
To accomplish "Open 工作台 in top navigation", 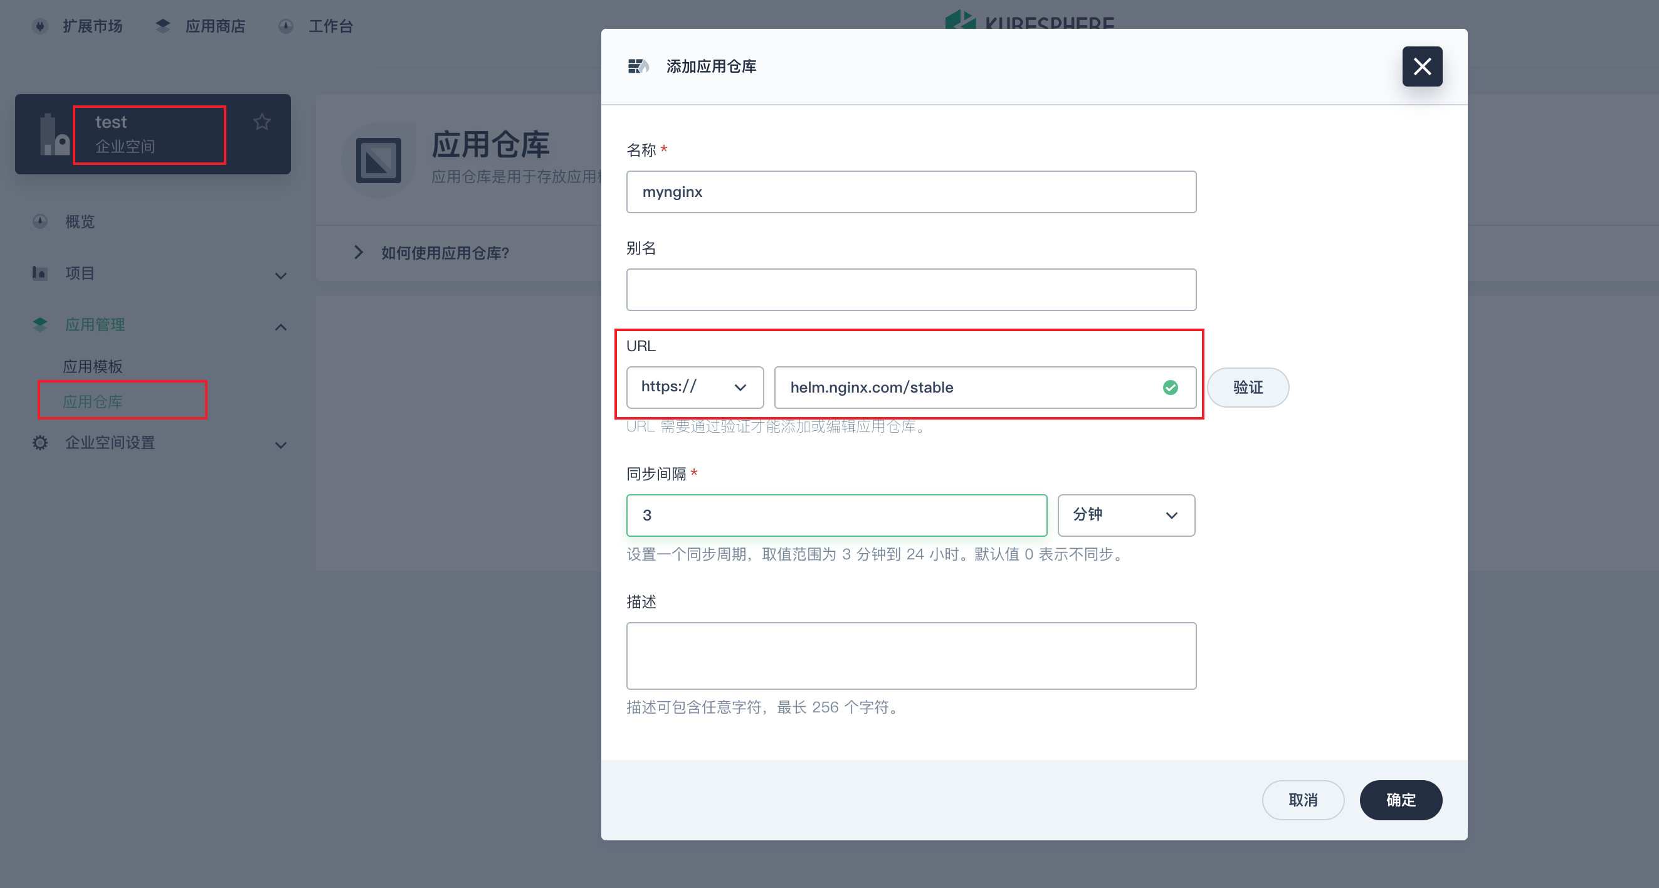I will click(330, 26).
